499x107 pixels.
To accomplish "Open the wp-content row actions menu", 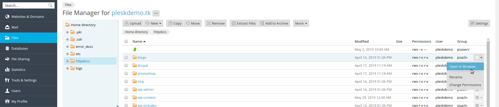I will [479, 97].
